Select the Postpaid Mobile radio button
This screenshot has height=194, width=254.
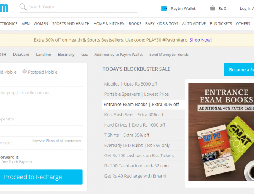tap(25, 72)
